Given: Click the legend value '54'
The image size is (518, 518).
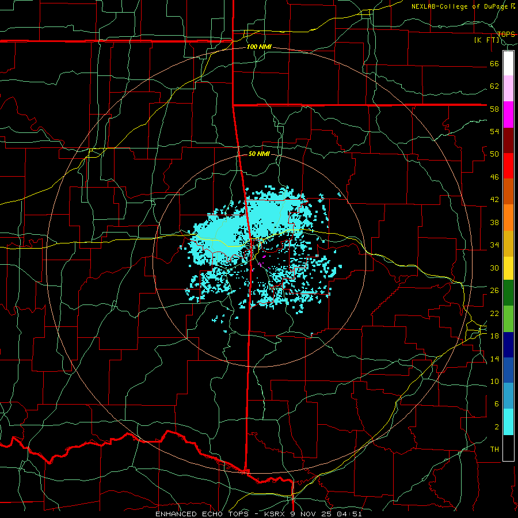Looking at the screenshot, I should click(494, 131).
